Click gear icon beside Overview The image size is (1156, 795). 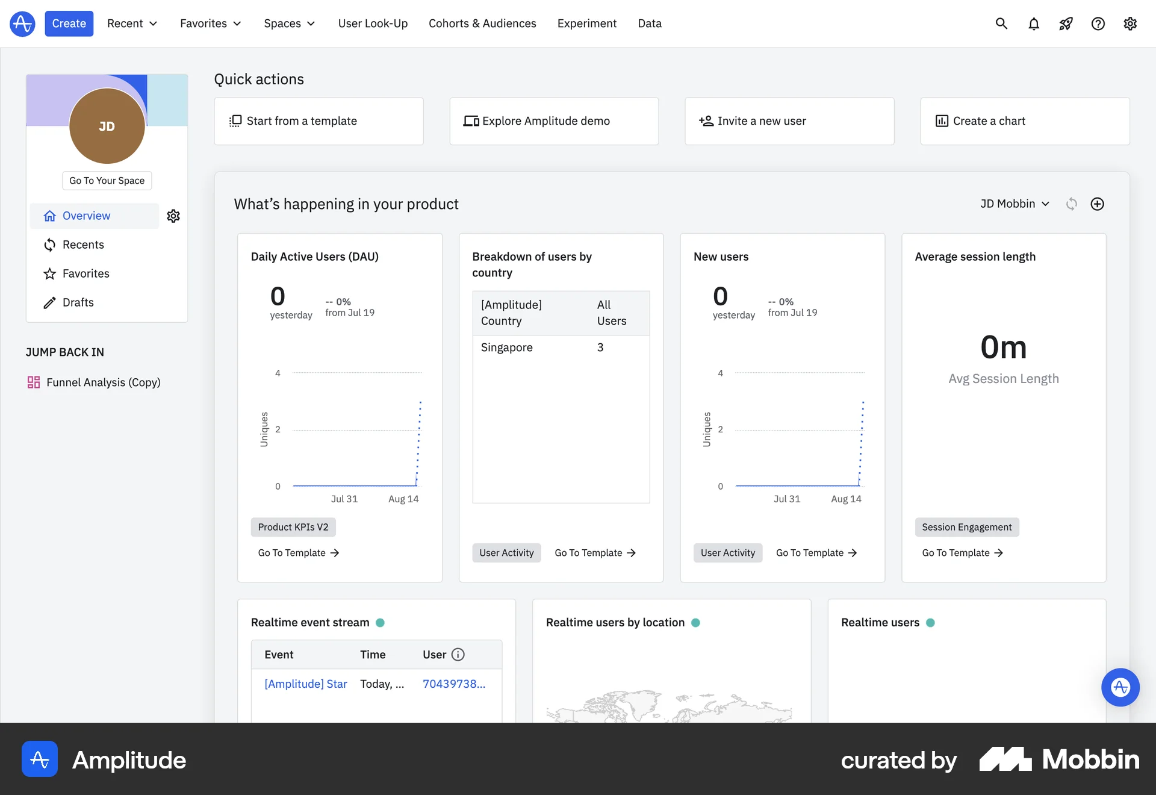[173, 216]
